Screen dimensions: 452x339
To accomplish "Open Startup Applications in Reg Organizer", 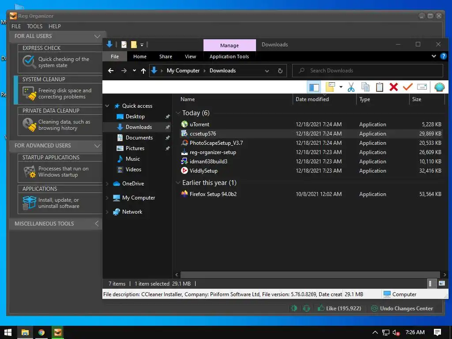I will [60, 168].
